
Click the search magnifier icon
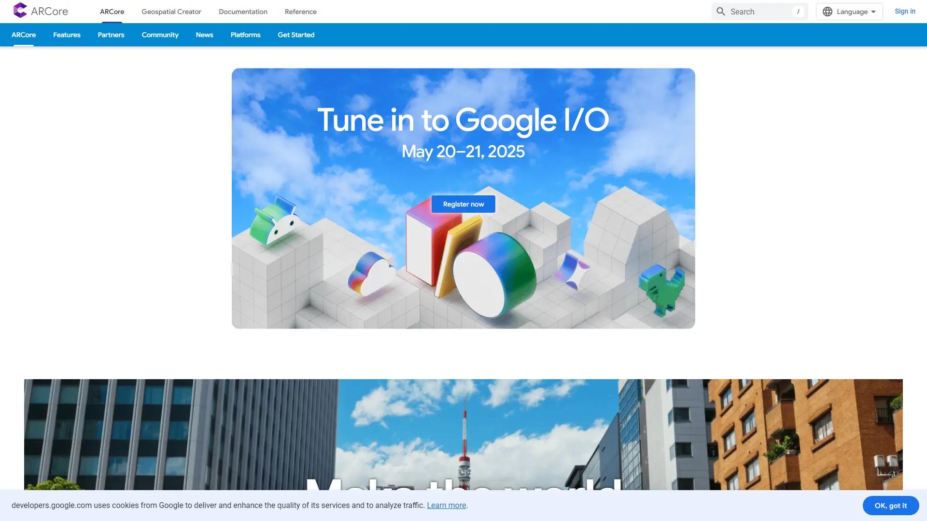tap(720, 11)
